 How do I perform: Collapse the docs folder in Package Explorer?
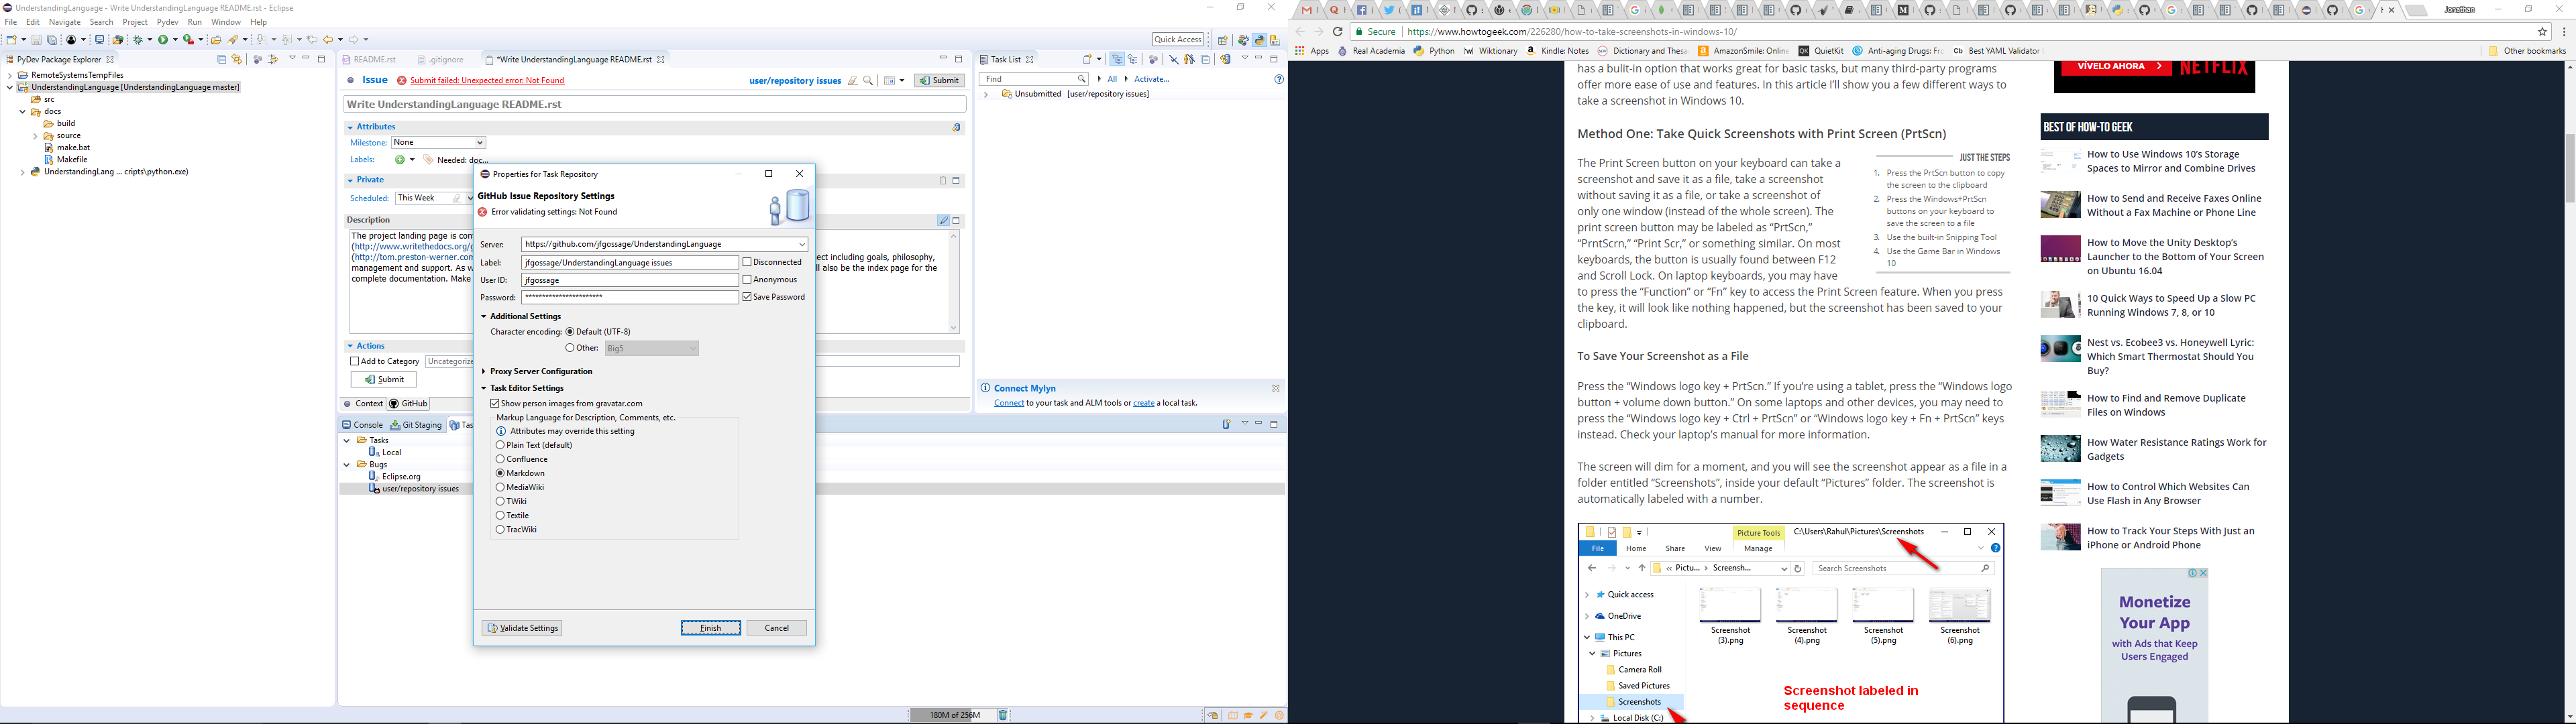point(22,112)
